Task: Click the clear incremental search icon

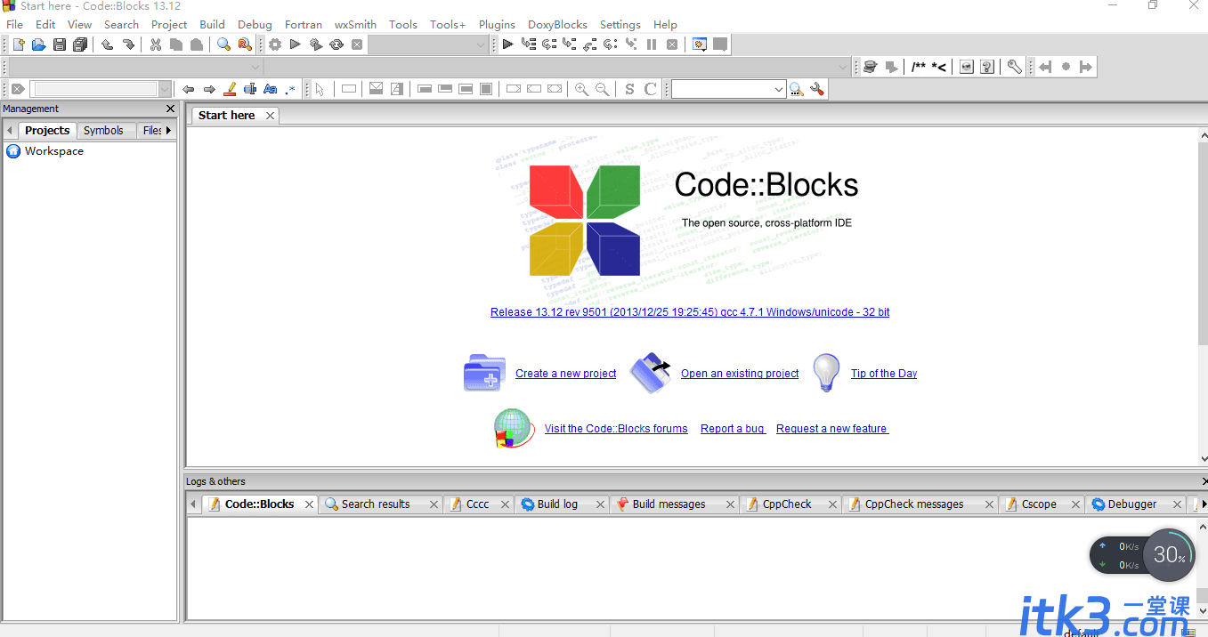Action: tap(17, 89)
